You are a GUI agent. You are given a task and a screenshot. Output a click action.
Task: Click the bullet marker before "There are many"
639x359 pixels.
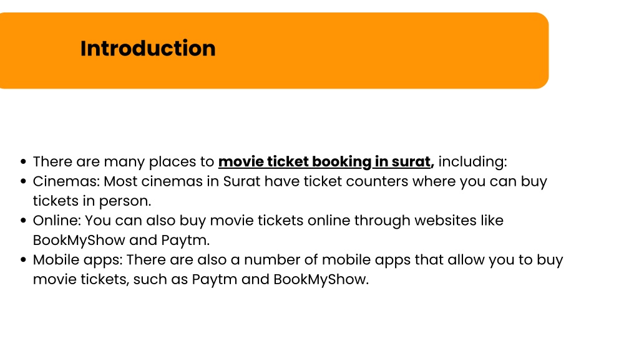[x=23, y=162]
